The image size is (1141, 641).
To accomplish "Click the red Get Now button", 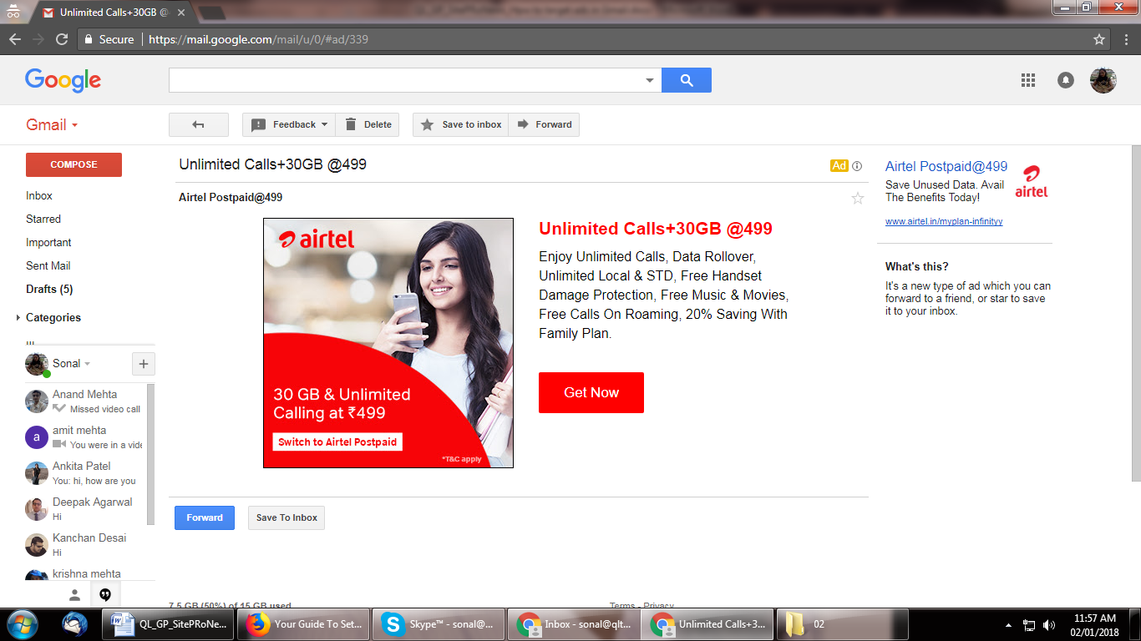I will point(591,392).
